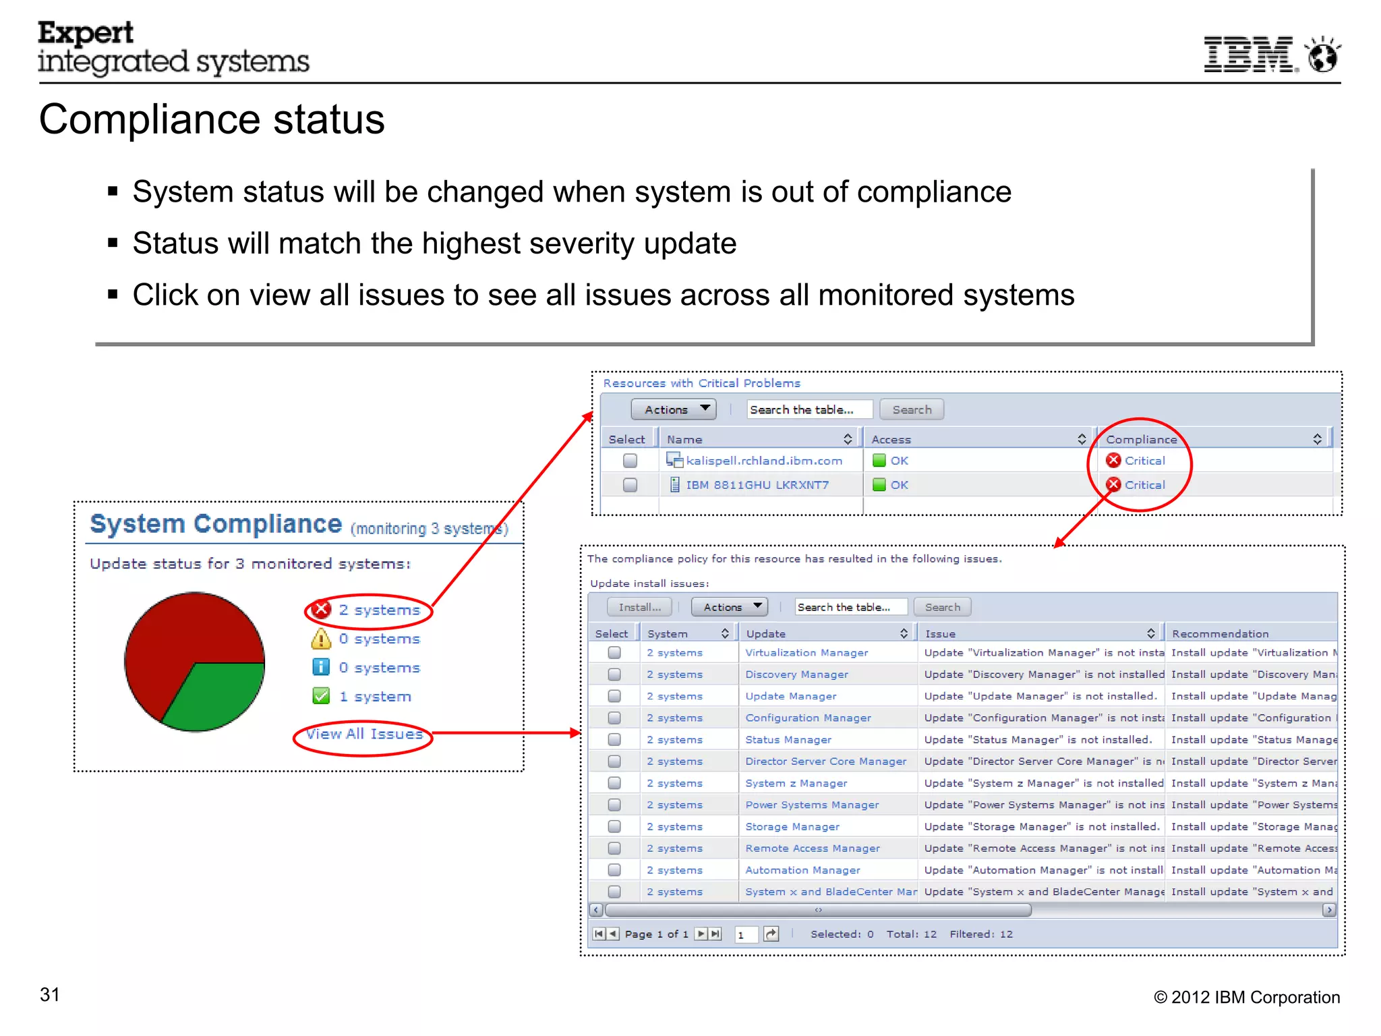1381x1036 pixels.
Task: Sort the System column in issues table
Action: coord(725,633)
